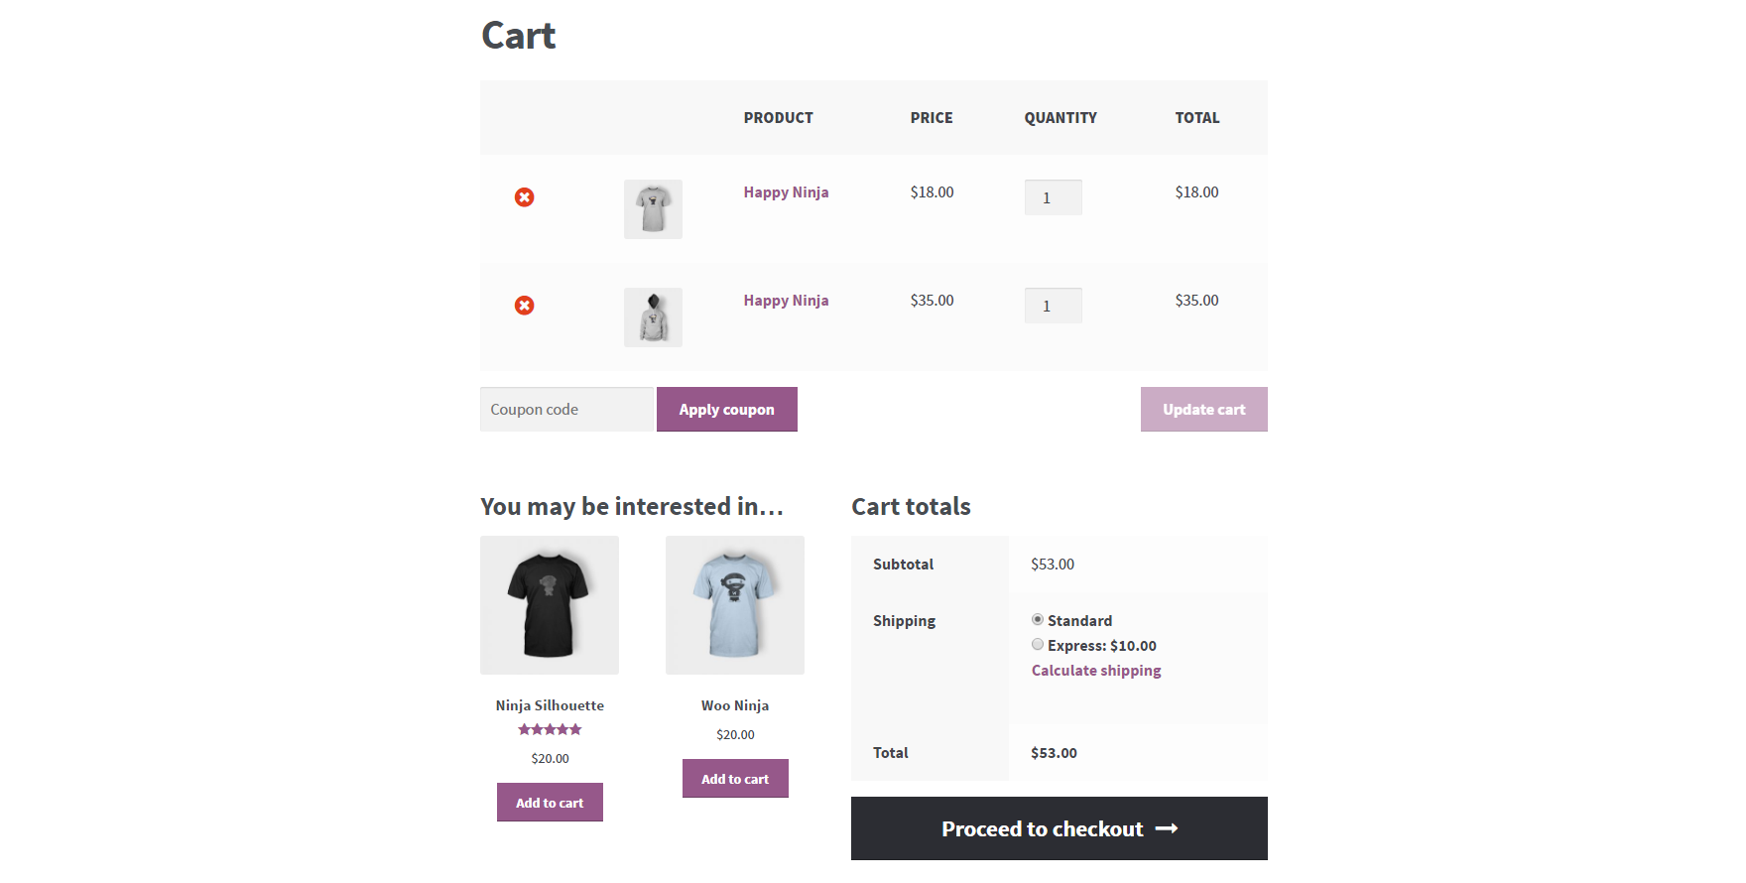This screenshot has width=1746, height=883.
Task: Add Woo Ninja to cart
Action: tap(735, 779)
